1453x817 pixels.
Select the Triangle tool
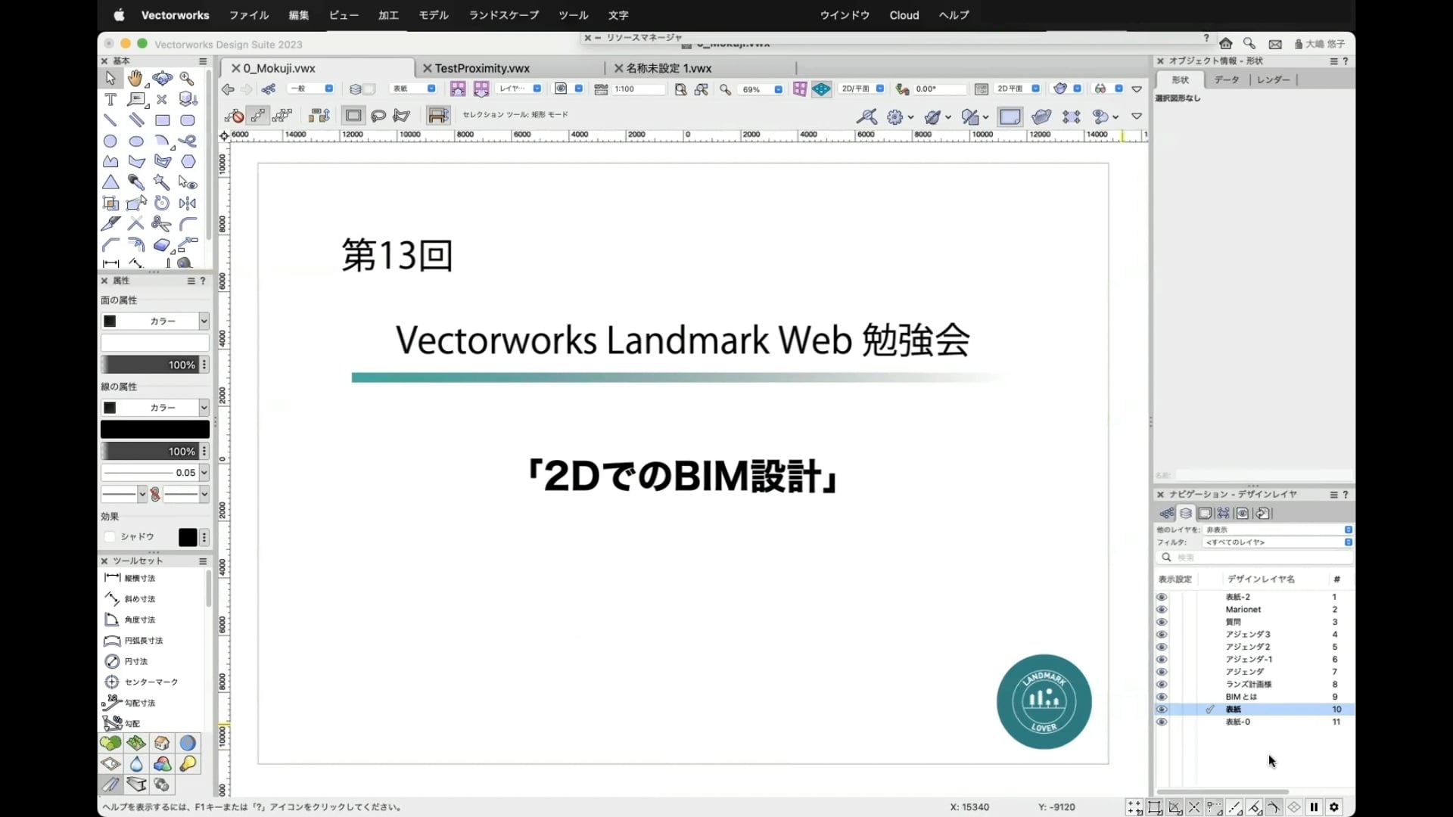click(110, 182)
